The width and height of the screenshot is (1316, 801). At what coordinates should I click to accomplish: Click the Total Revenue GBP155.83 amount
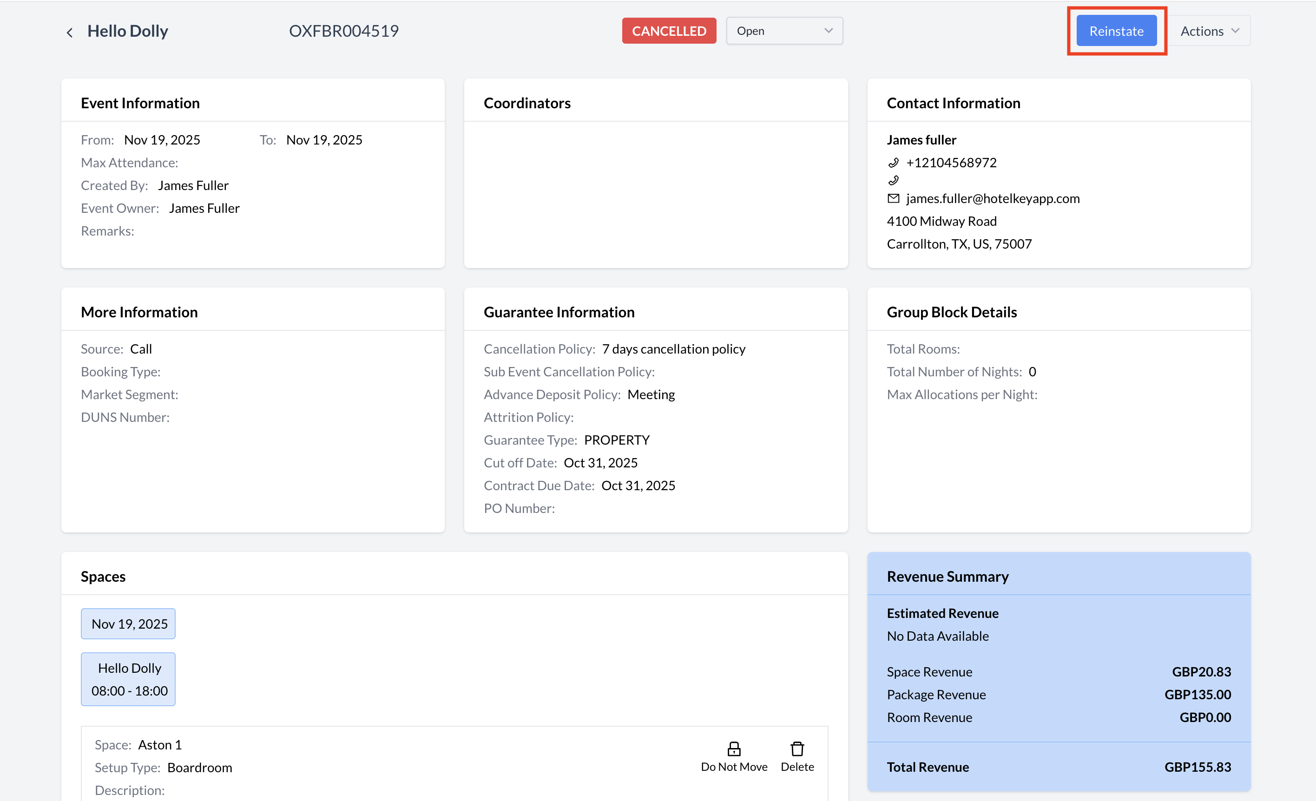tap(1197, 767)
